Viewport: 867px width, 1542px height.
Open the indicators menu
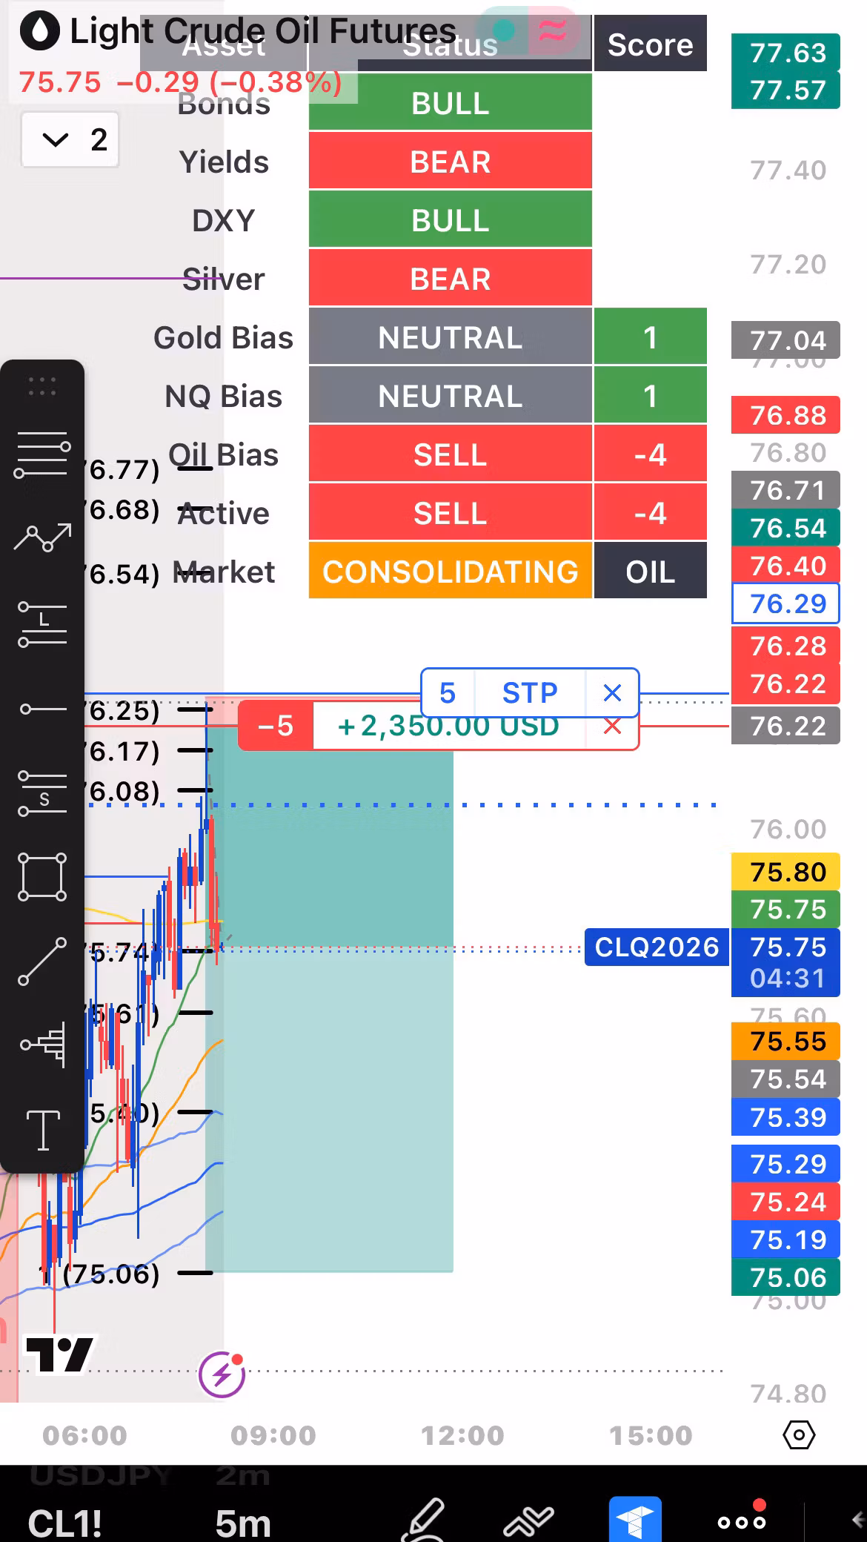[529, 1521]
